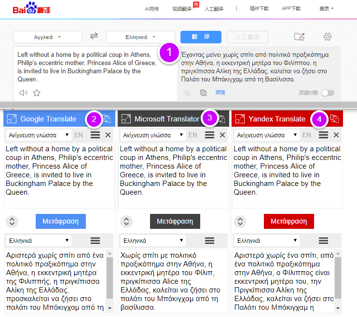Open Baidu source language Αγγλικά dropdown

click(x=47, y=37)
